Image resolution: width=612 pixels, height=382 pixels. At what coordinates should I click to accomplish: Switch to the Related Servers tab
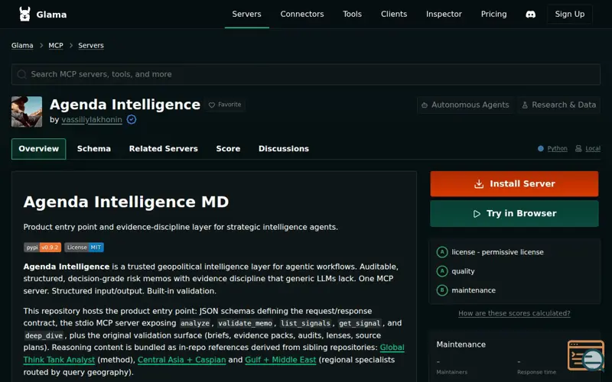click(x=164, y=149)
